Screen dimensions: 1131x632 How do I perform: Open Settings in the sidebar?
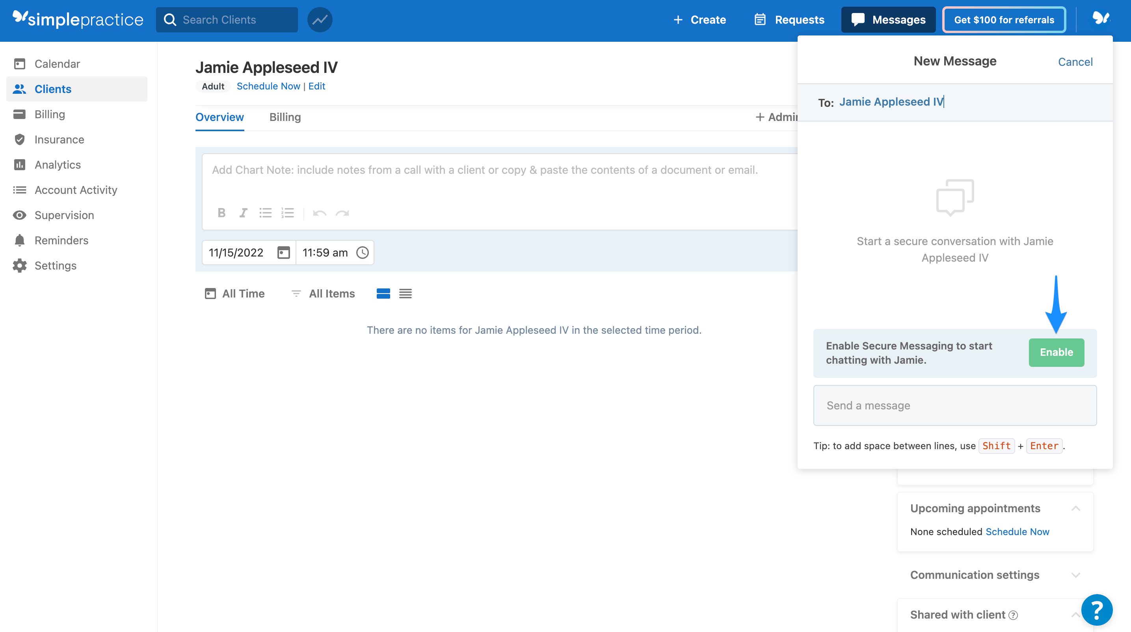coord(77,266)
